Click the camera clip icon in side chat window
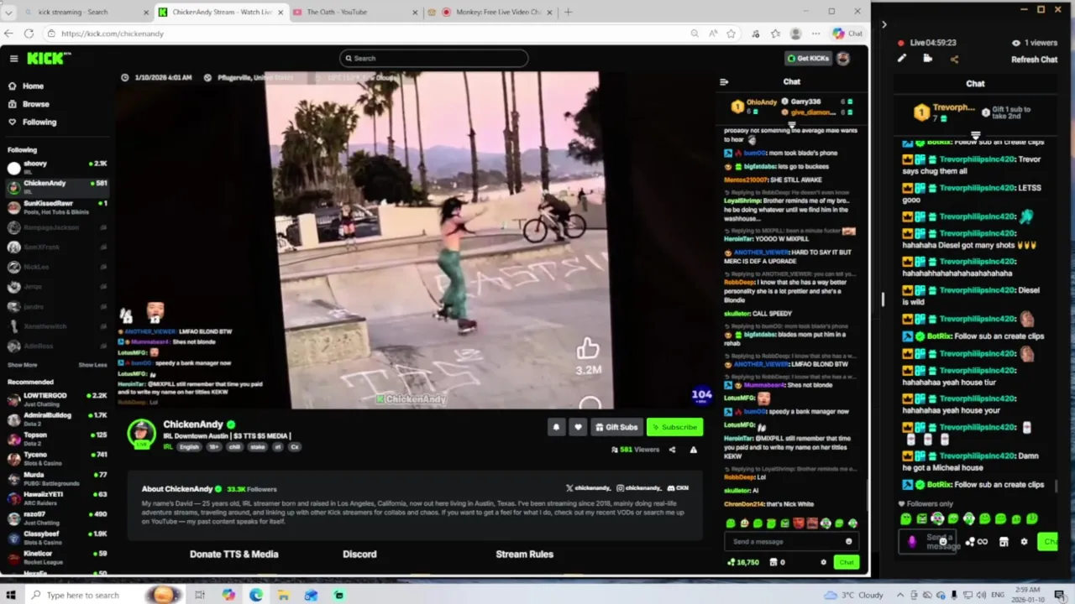The width and height of the screenshot is (1075, 604). (927, 59)
